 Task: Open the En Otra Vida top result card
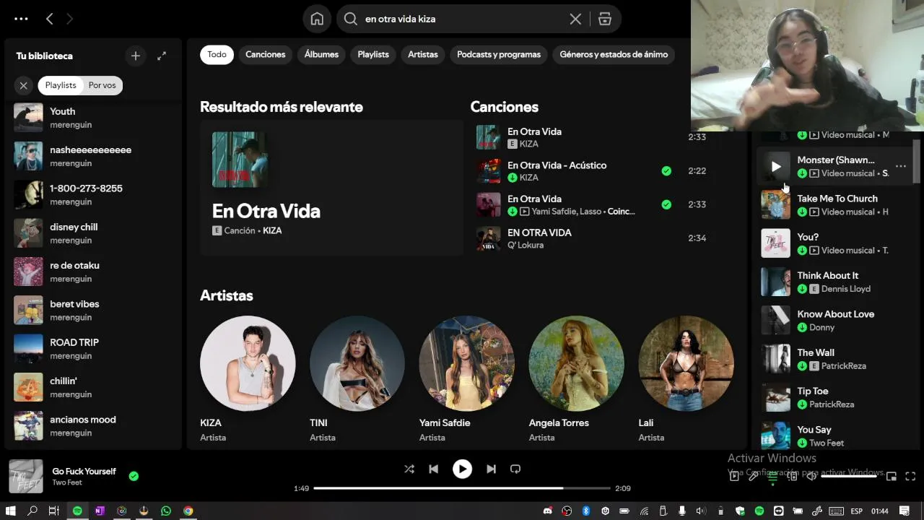click(331, 188)
